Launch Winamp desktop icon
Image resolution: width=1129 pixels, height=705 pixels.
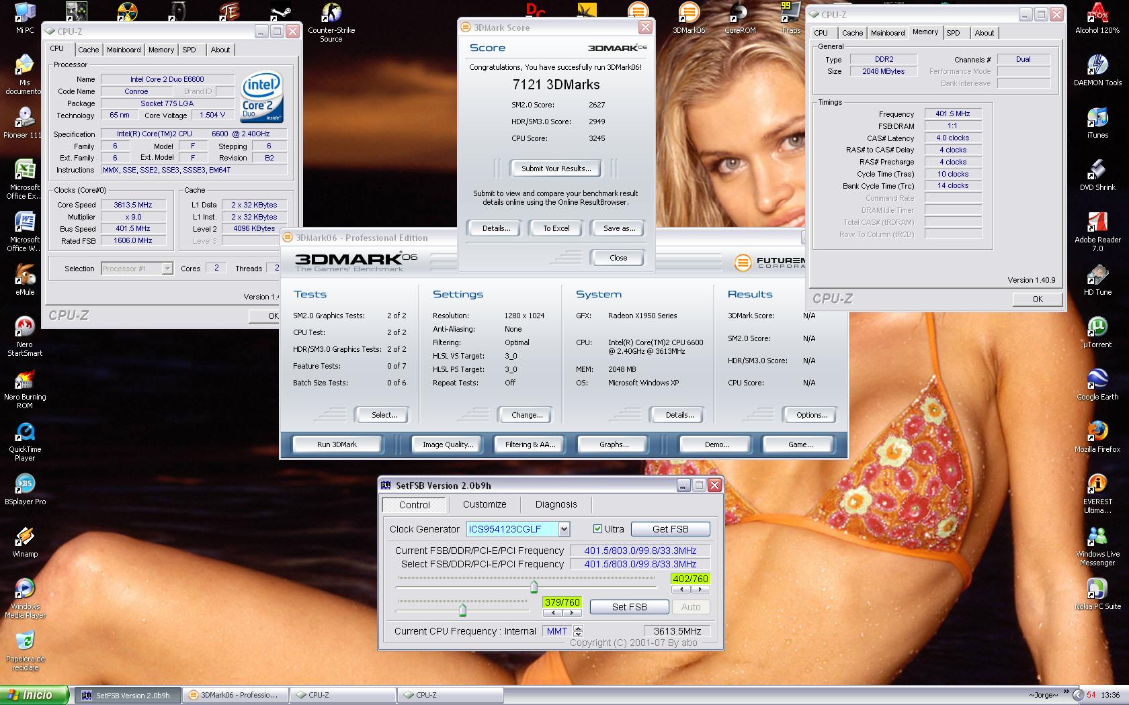(25, 541)
